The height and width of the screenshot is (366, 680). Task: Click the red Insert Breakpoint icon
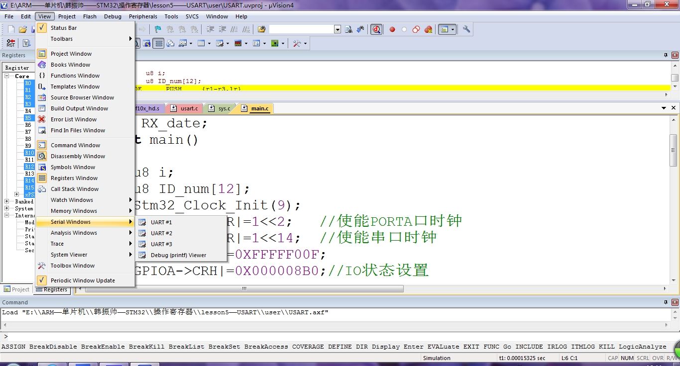pos(392,29)
